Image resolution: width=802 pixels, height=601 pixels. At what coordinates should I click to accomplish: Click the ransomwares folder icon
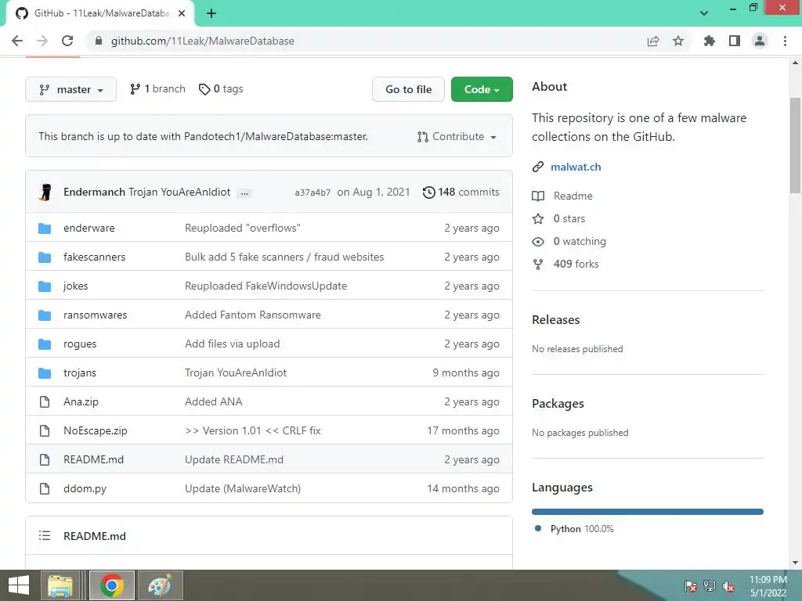coord(45,315)
